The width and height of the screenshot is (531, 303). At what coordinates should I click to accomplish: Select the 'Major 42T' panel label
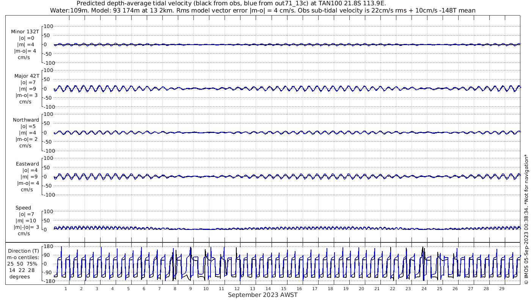point(27,76)
